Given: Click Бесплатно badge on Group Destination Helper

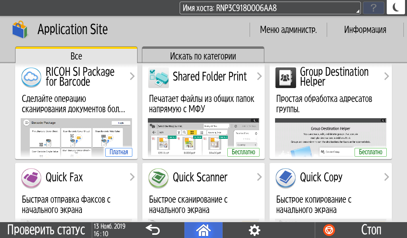Looking at the screenshot, I should point(371,152).
